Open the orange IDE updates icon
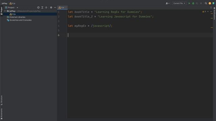The width and height of the screenshot is (216, 121). 210,3
